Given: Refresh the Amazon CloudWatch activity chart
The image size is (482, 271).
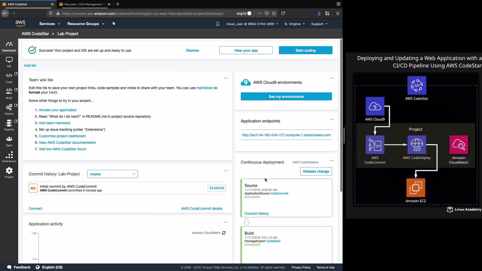Looking at the screenshot, I should [x=224, y=233].
